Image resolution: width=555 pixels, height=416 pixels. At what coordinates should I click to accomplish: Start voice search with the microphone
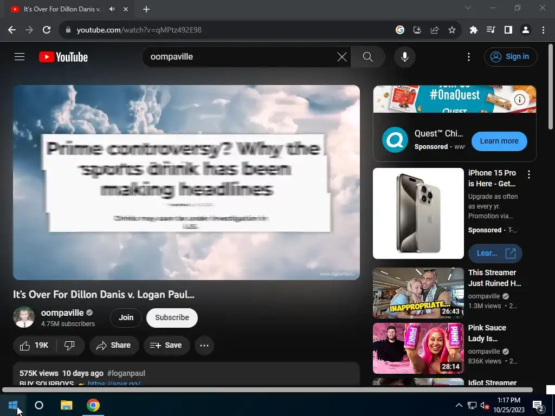tap(404, 56)
